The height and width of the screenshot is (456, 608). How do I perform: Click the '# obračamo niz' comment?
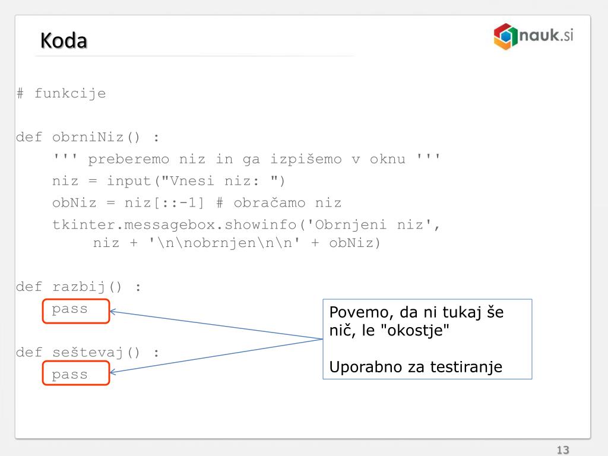278,203
